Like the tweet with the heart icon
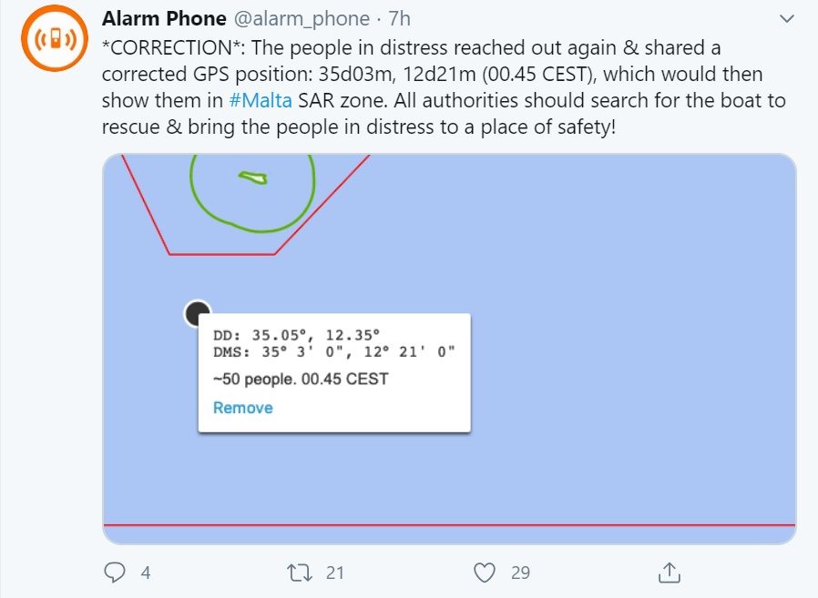This screenshot has height=598, width=818. pos(486,573)
